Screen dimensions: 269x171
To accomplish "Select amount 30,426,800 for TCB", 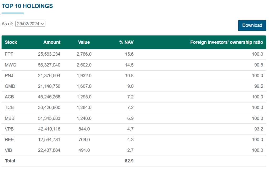I will point(49,107).
